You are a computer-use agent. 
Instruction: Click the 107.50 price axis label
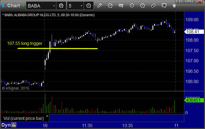pos(192,51)
